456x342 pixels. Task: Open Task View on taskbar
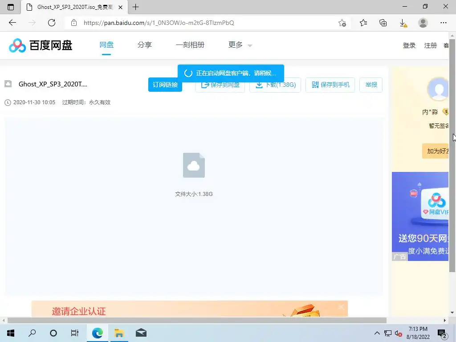point(75,333)
